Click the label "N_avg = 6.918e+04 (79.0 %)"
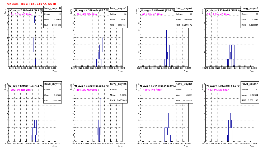Viewport: 263px width, 151px height. pyautogui.click(x=26, y=86)
